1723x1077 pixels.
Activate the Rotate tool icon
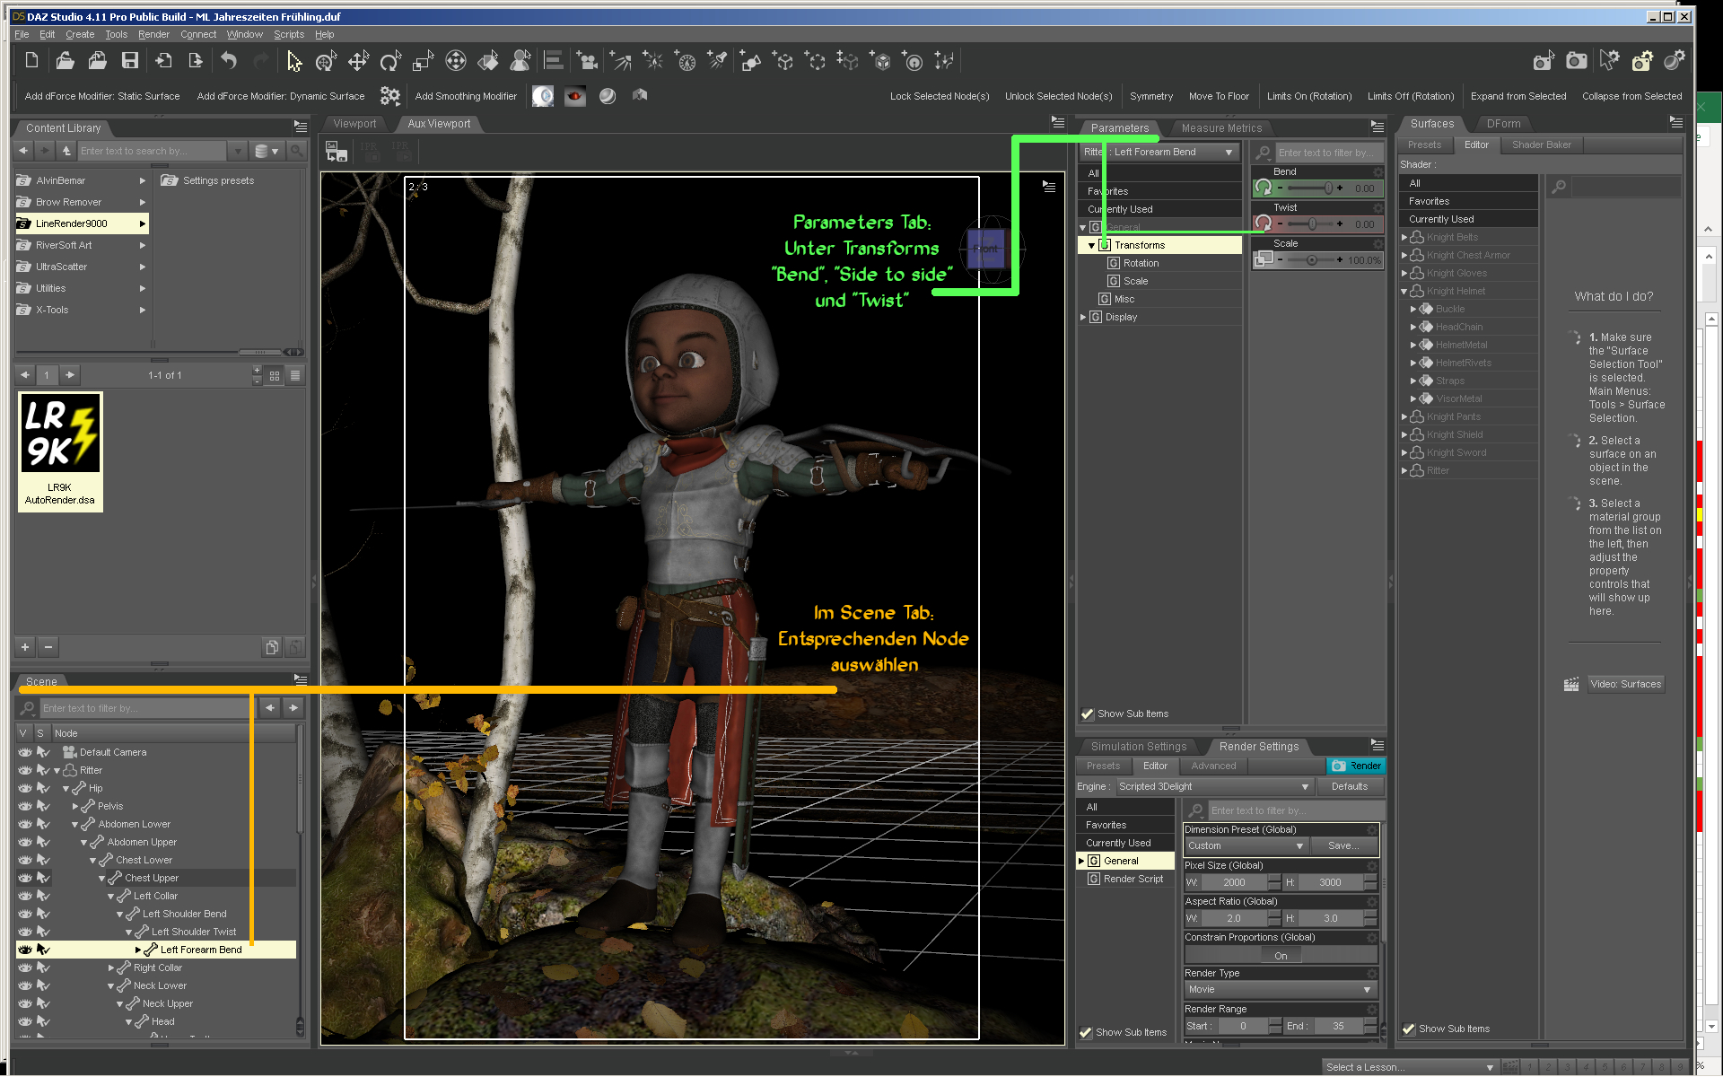[x=389, y=61]
